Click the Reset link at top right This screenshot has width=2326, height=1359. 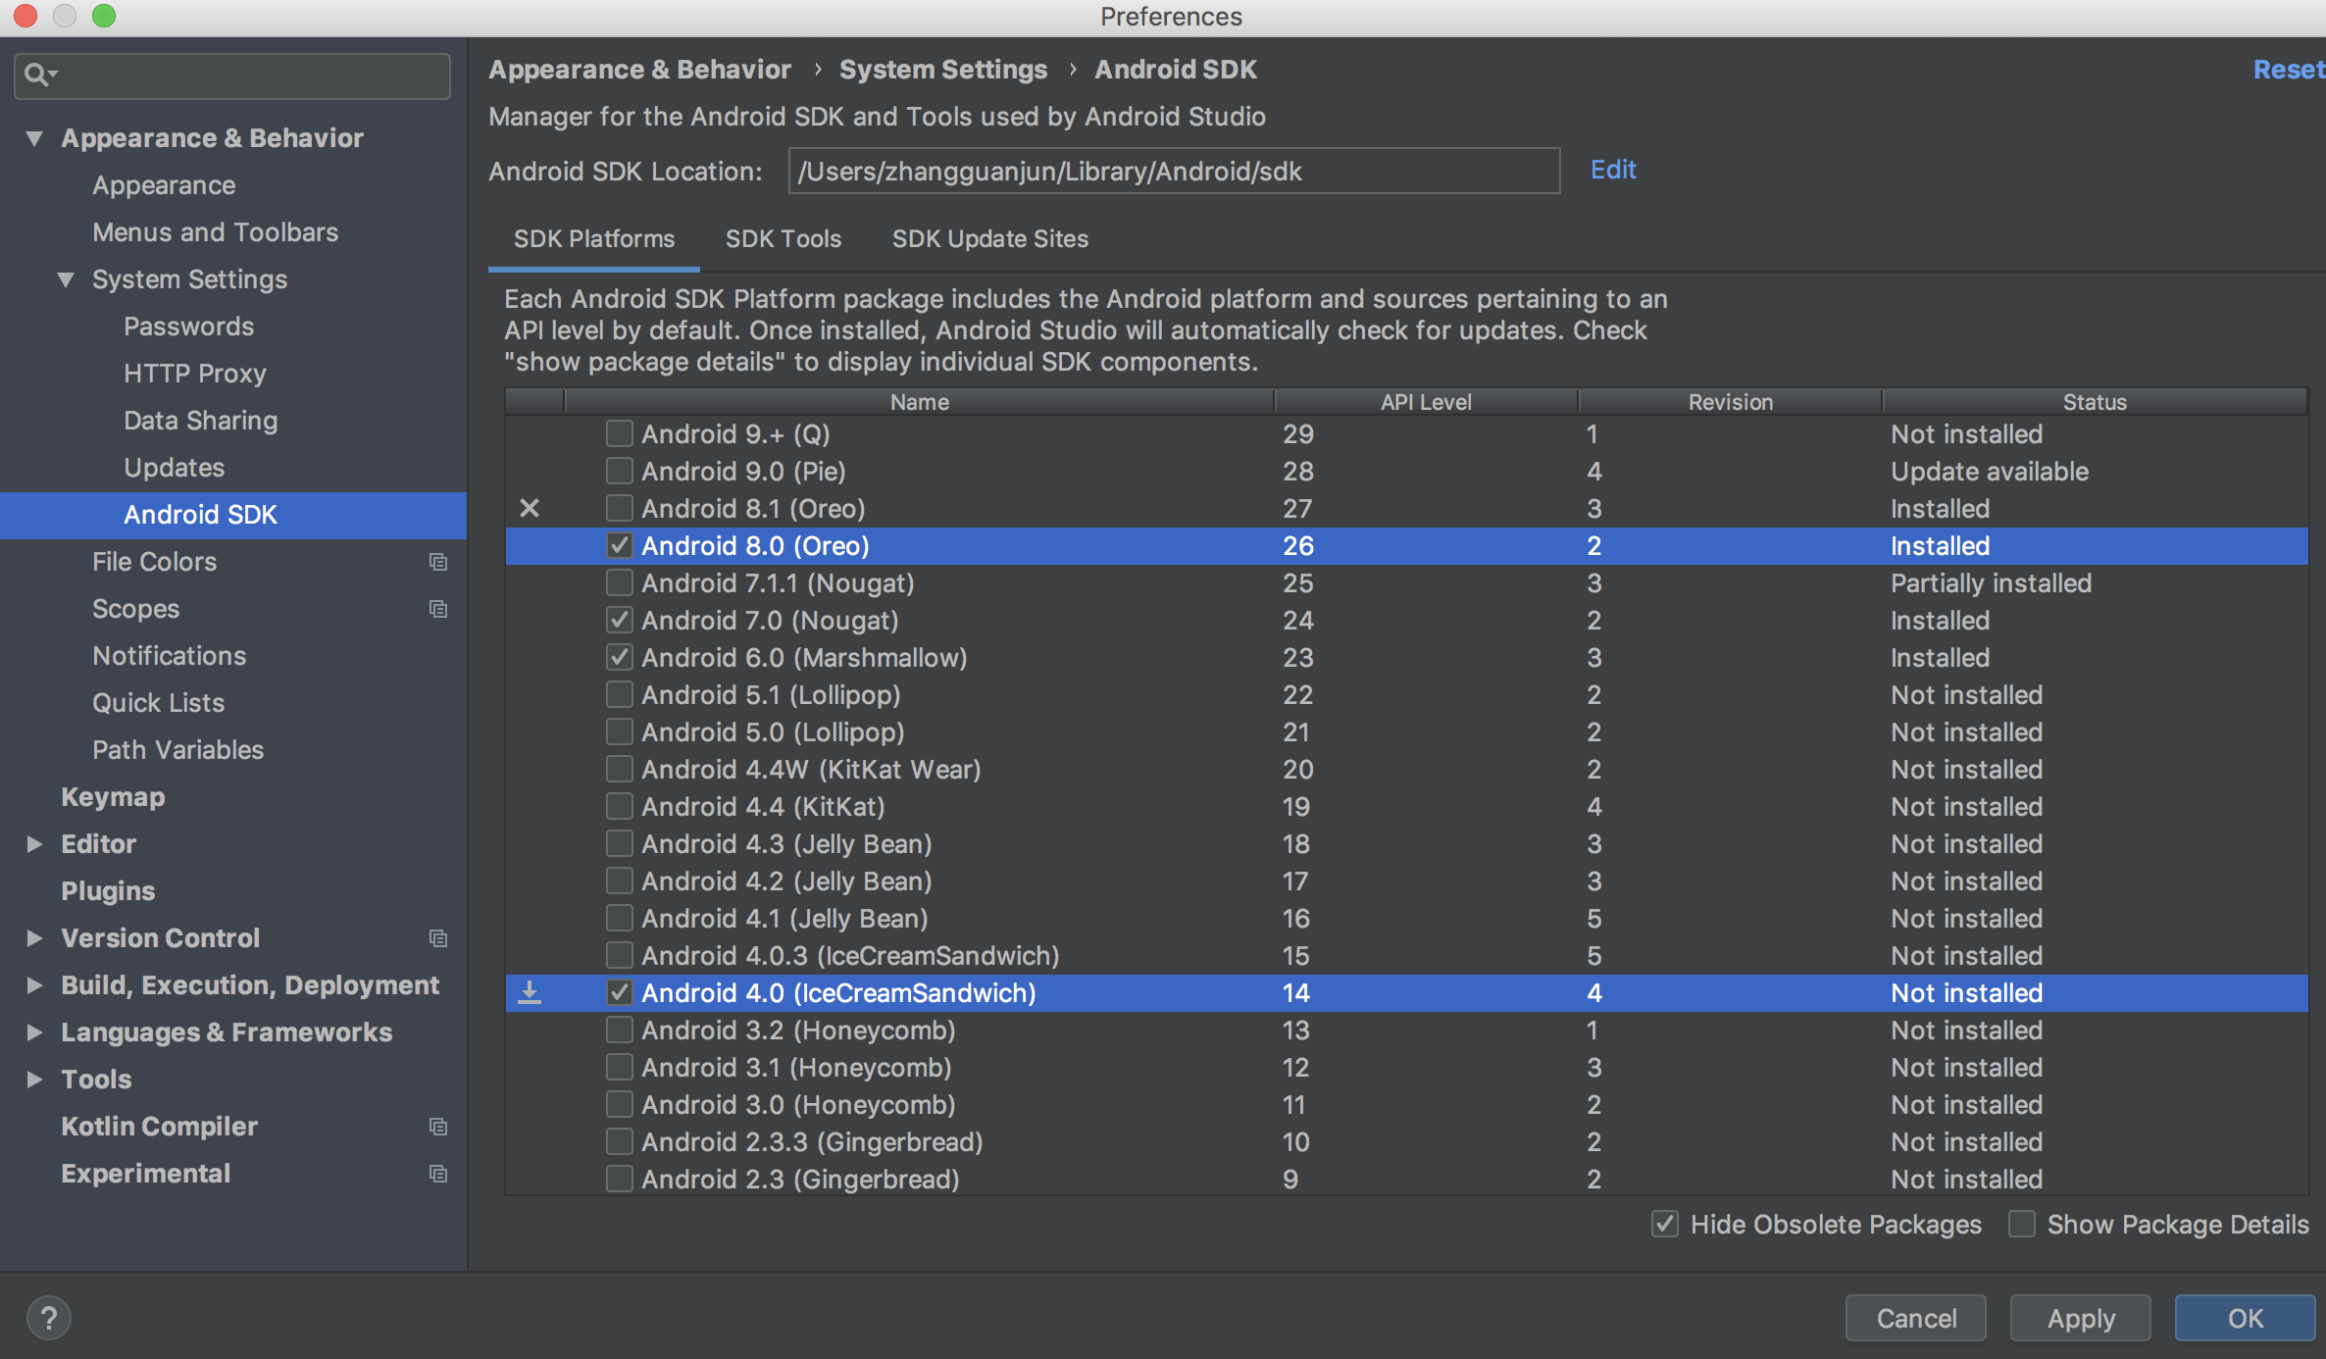click(2289, 70)
